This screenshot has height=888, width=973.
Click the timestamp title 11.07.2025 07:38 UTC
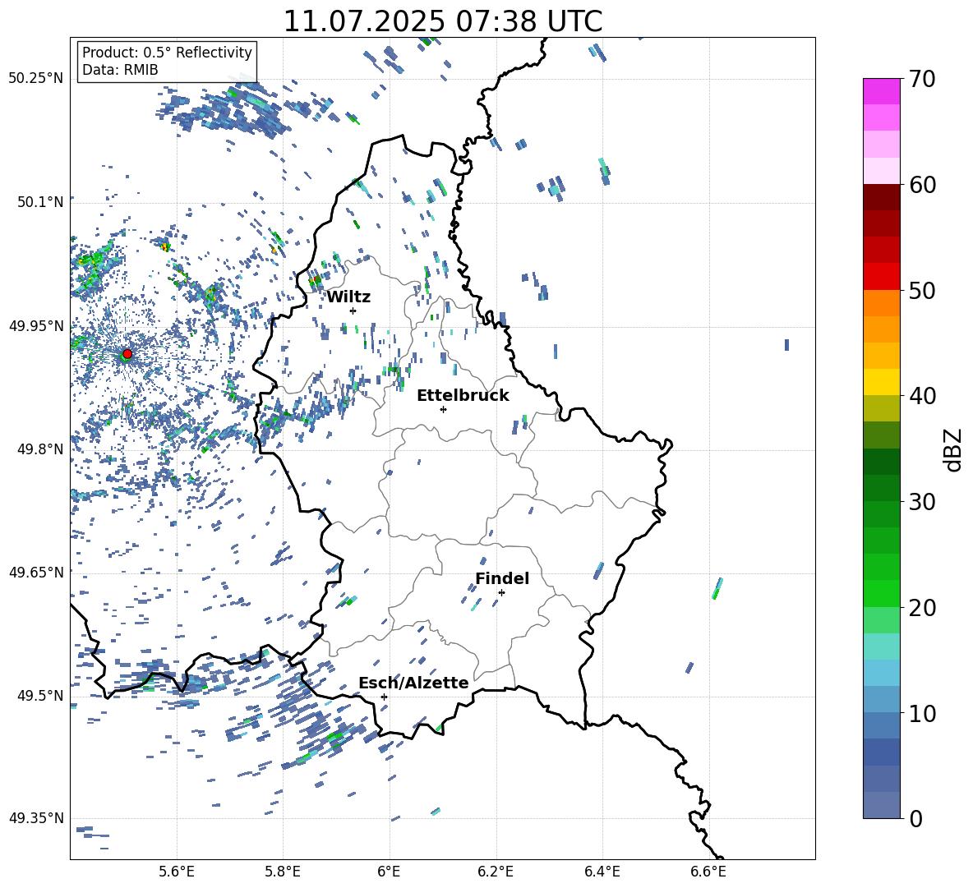pyautogui.click(x=443, y=21)
